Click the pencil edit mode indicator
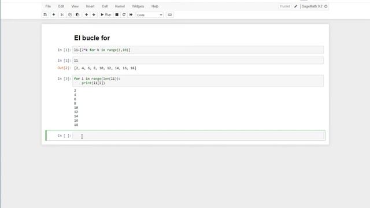Image resolution: width=370 pixels, height=208 pixels. (295, 6)
